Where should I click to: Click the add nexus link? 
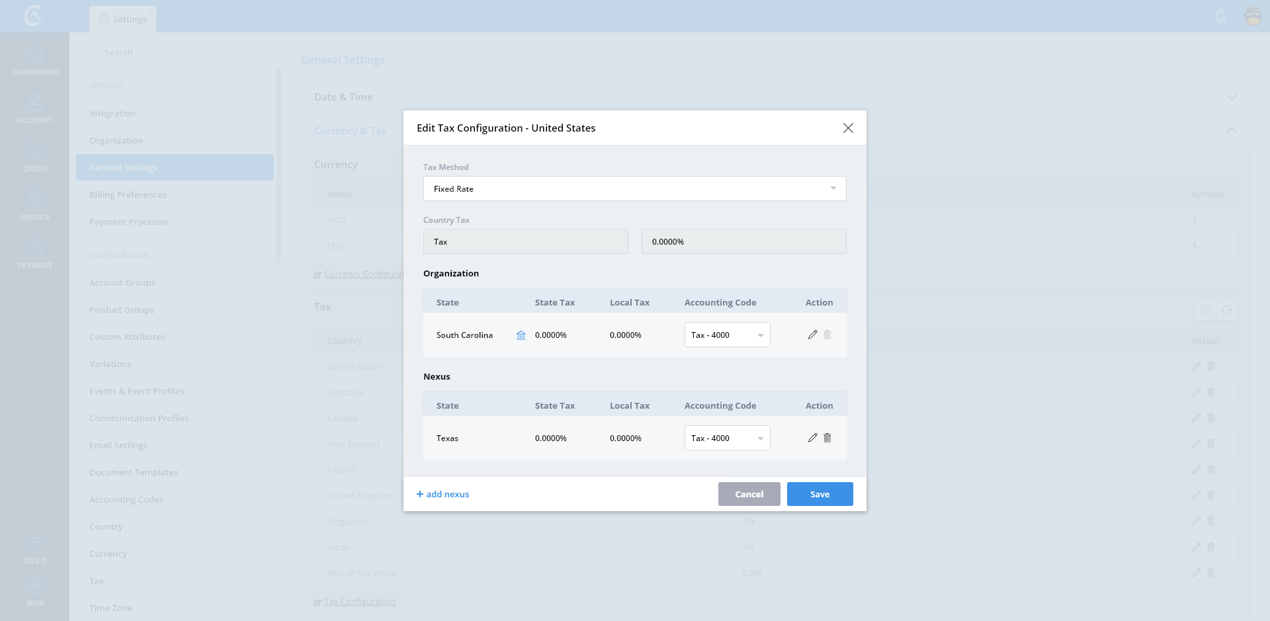443,494
